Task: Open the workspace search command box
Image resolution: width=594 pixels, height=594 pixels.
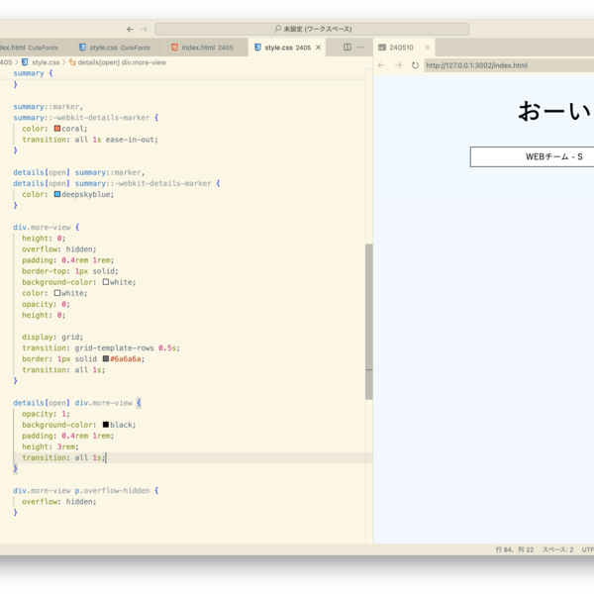Action: point(312,29)
